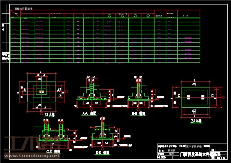The width and height of the screenshot is (231, 163).
Task: Select section mark C right of right footing
Action: coord(213,96)
